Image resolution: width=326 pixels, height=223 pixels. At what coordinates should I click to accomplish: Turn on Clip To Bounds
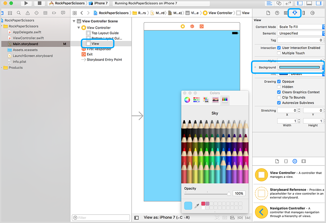pyautogui.click(x=279, y=97)
